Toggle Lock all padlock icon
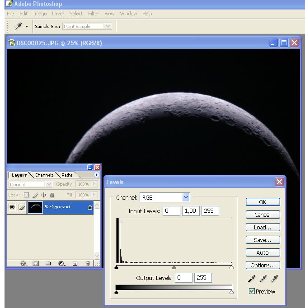 click(x=52, y=195)
